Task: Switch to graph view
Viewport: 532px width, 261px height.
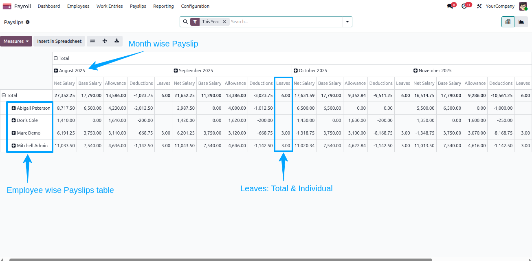Action: pos(521,22)
